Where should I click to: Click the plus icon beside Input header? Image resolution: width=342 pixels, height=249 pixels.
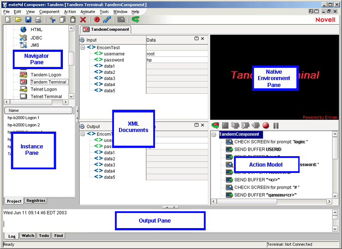point(82,40)
